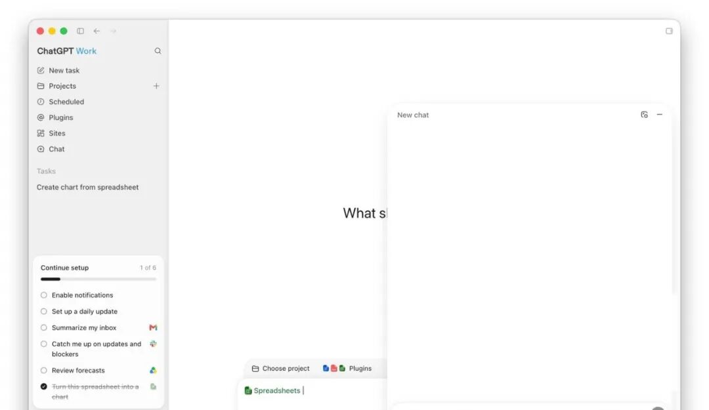Click the Projects folder icon
This screenshot has height=410, width=709.
[x=41, y=86]
